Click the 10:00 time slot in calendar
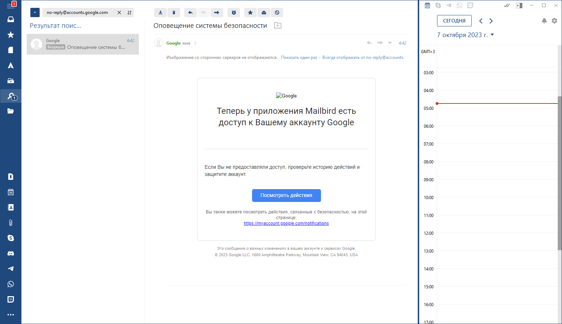562x324 pixels. click(497, 206)
